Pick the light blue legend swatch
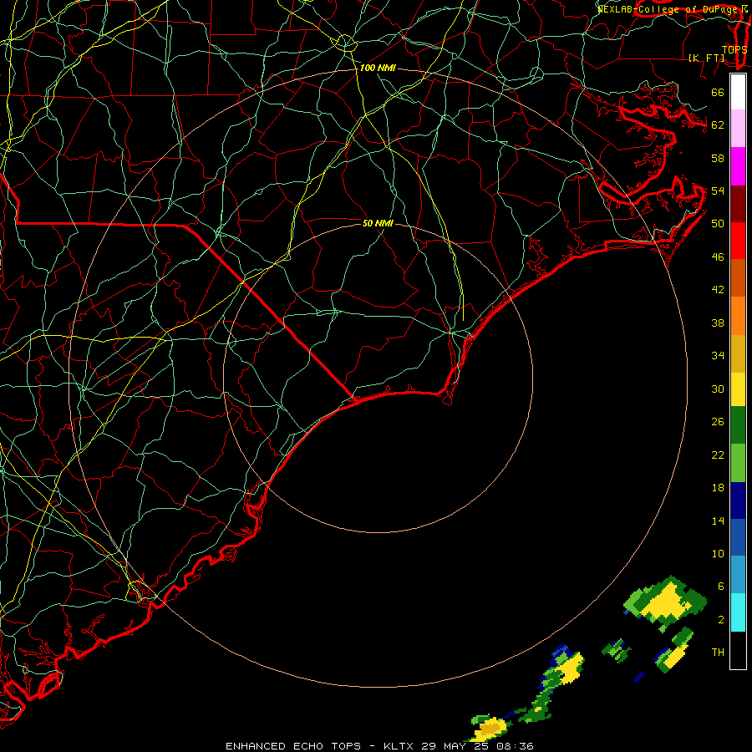This screenshot has height=752, width=752. [738, 575]
